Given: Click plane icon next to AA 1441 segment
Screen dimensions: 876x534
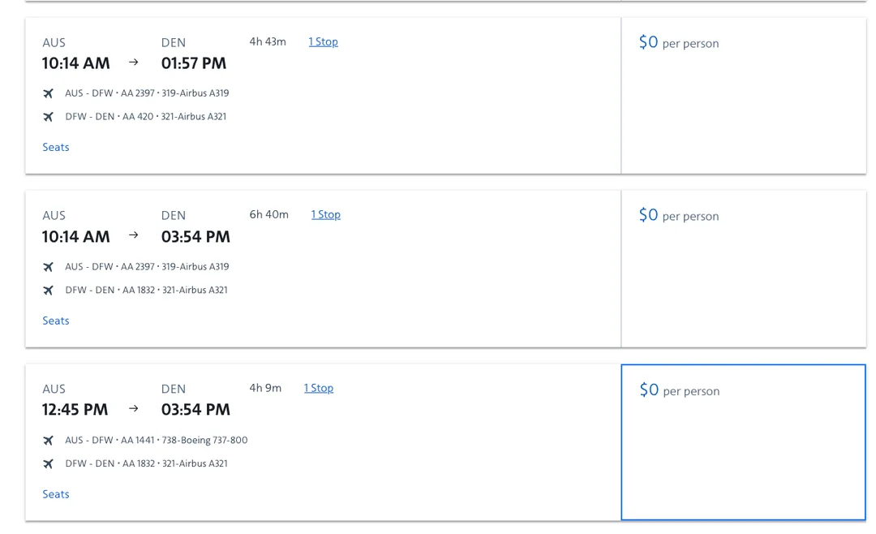Looking at the screenshot, I should (48, 441).
